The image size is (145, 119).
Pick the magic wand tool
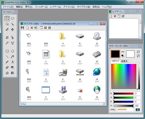13,24
